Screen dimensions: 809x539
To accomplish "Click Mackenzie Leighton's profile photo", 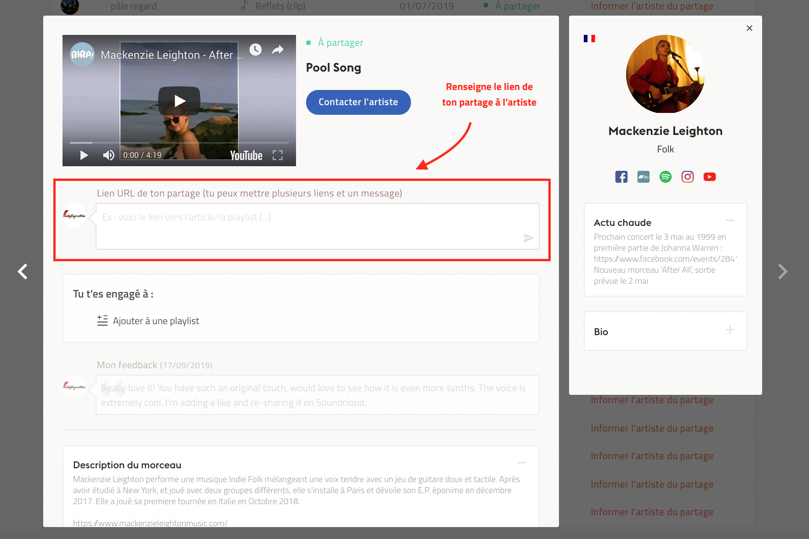I will point(666,74).
